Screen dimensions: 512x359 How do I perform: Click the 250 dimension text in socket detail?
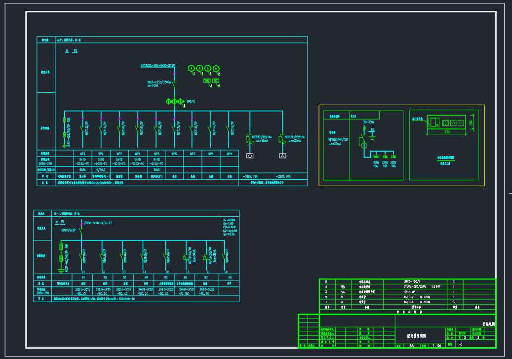click(446, 132)
